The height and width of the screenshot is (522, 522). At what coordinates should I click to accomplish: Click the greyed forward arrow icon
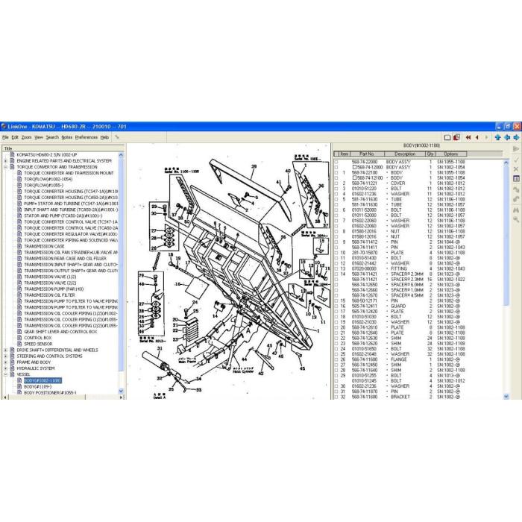(x=486, y=137)
